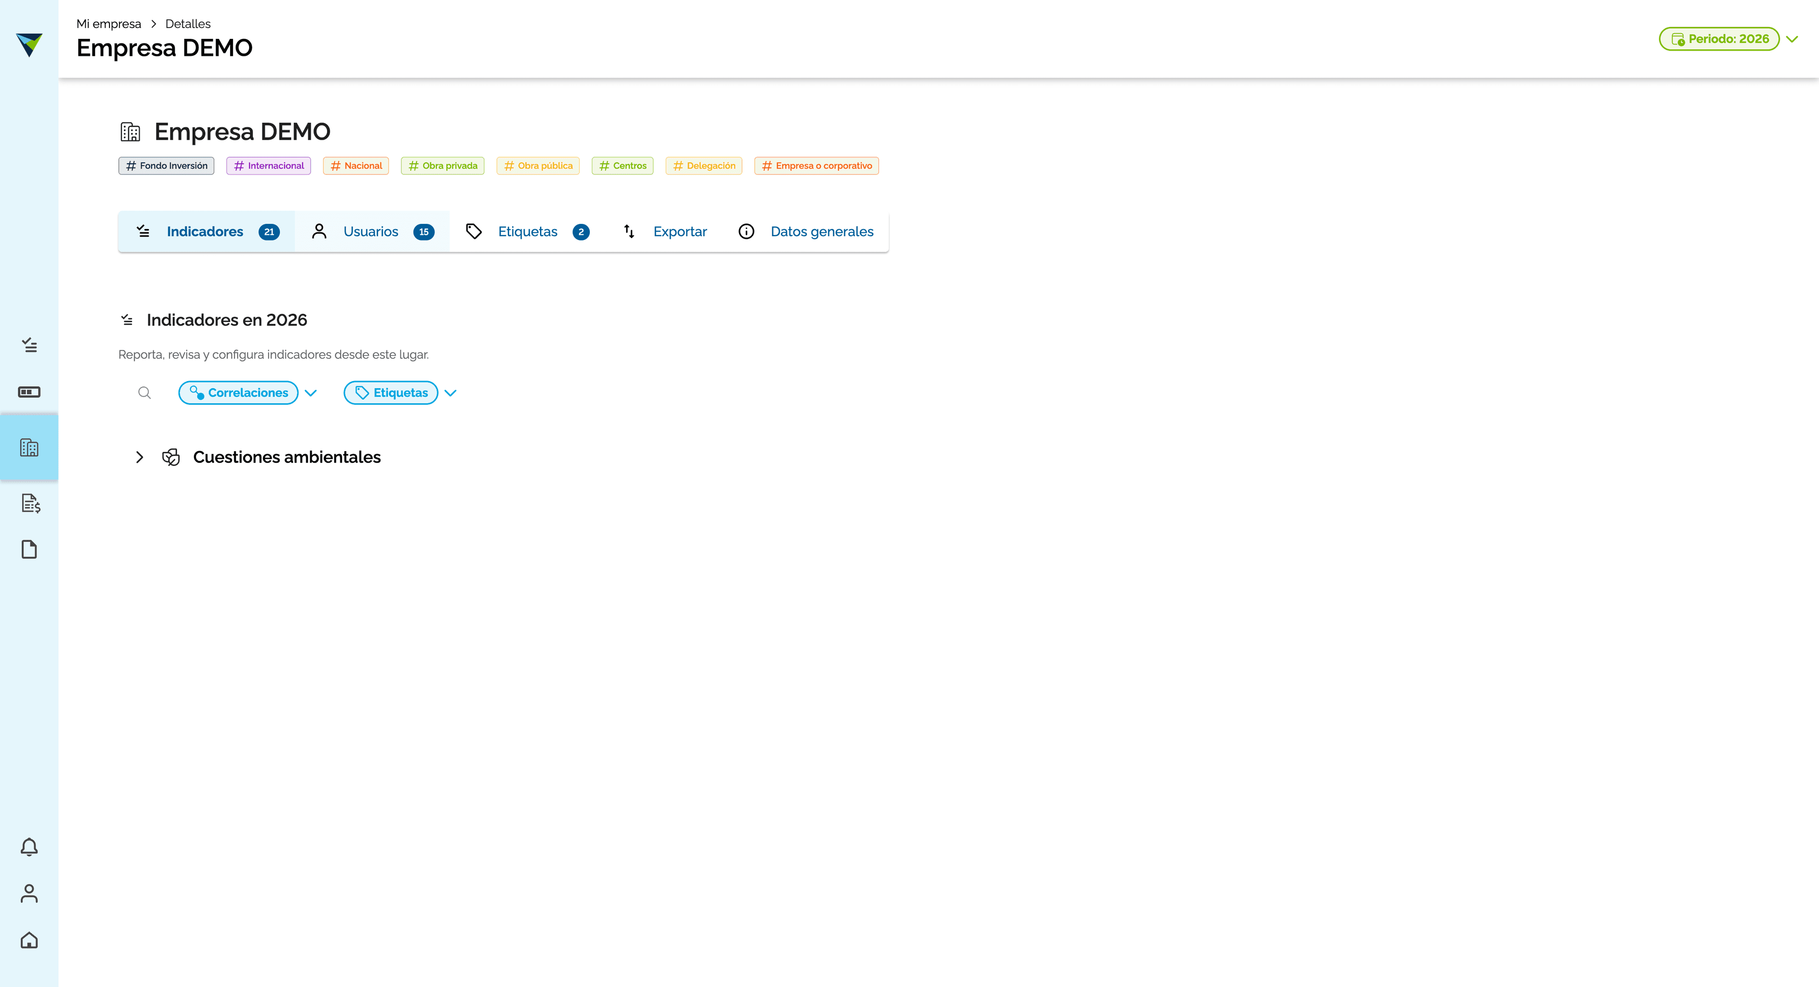Select the Internacional tag

tap(268, 166)
